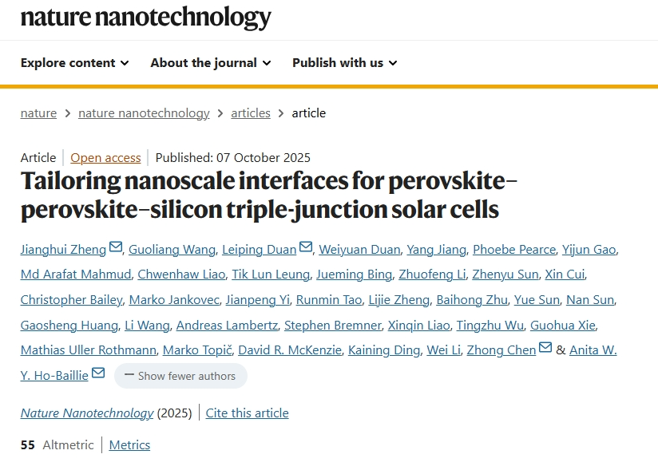Collapse list with Show fewer authors
Screen dimensions: 658x470
point(180,376)
